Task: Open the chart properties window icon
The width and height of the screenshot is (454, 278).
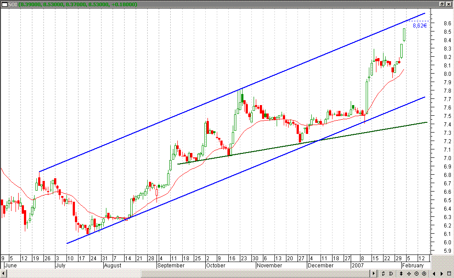Action: click(450, 274)
